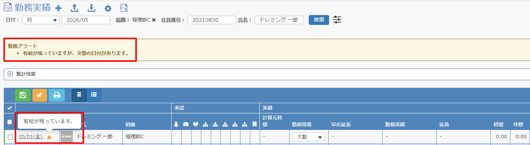
Task: Click the select-all checkmark in the table header
Action: 10,108
